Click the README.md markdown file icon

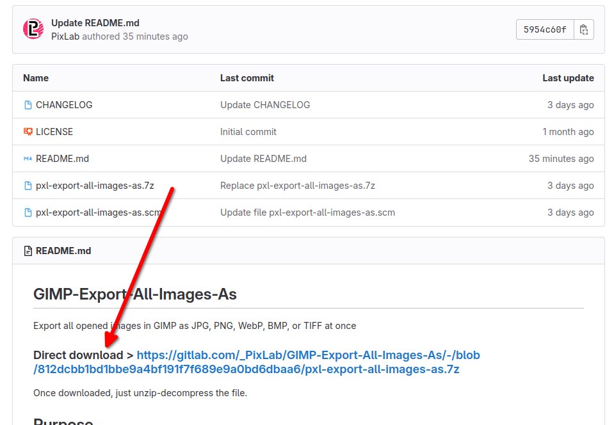coord(28,159)
